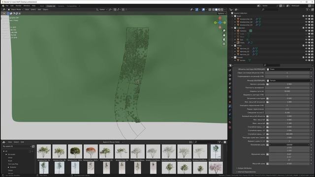Toggle viewport overlays icon
Image resolution: width=315 pixels, height=177 pixels.
(203, 9)
